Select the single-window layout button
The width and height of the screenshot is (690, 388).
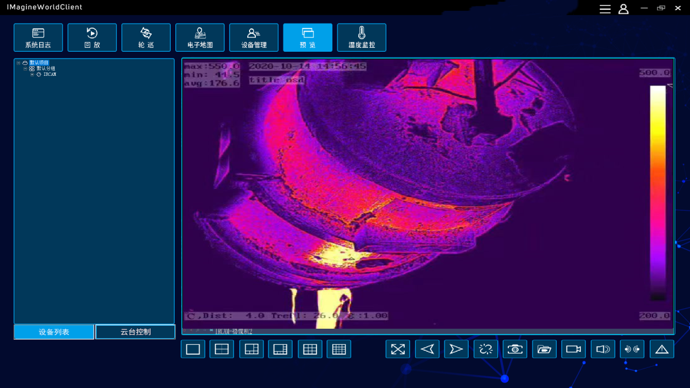click(x=193, y=349)
